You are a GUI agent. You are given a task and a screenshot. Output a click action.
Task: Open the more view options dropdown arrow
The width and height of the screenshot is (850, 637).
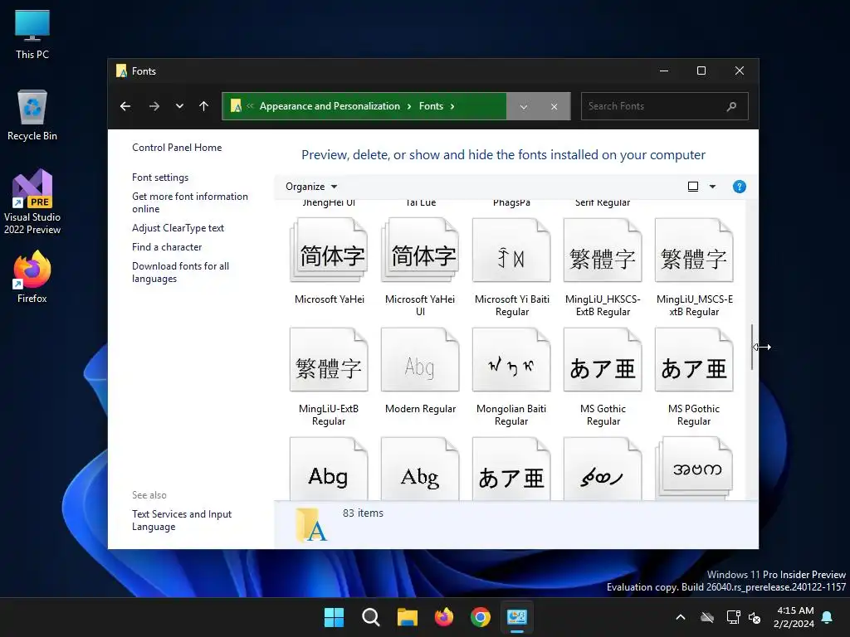pos(712,187)
